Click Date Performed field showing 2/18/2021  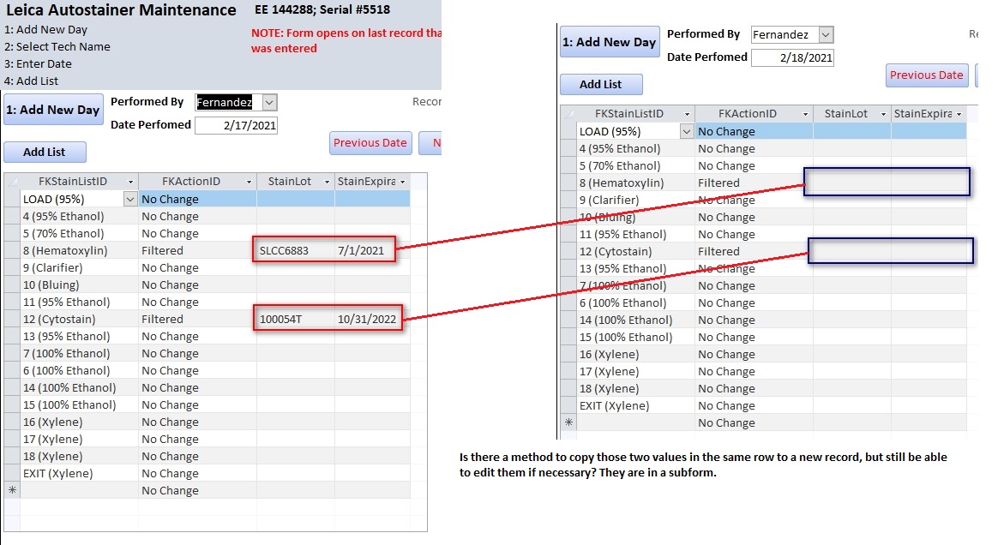point(792,57)
